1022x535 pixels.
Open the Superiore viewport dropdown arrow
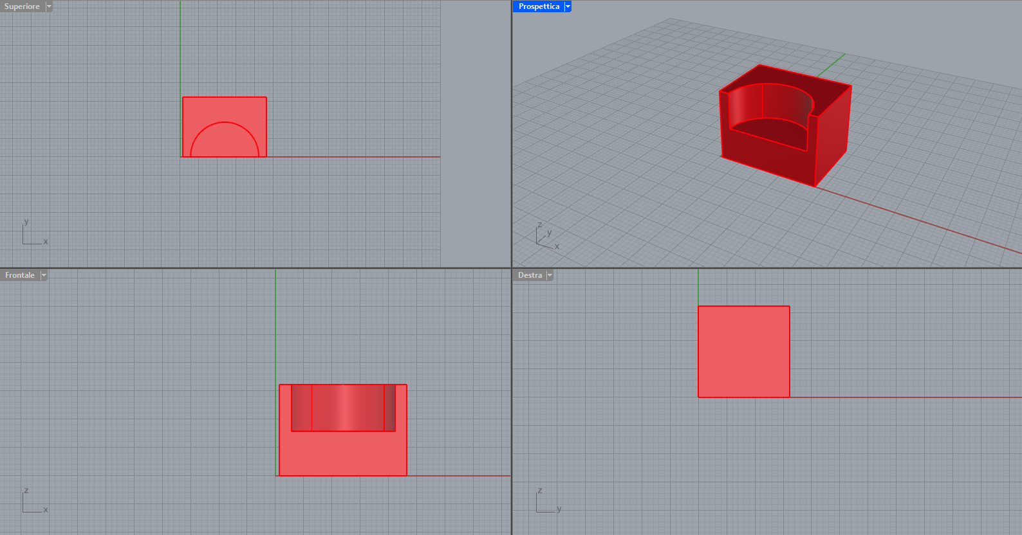[x=49, y=6]
